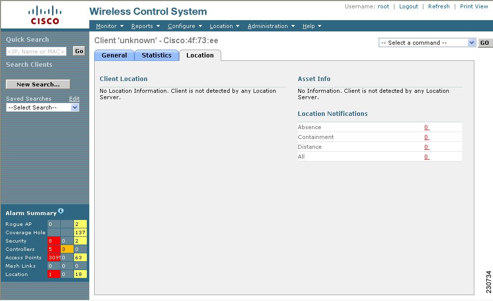Open the Help menu

pyautogui.click(x=312, y=26)
